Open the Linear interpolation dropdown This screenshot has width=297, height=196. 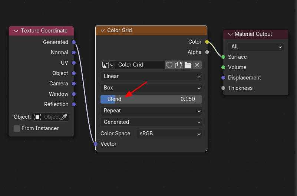pos(151,76)
